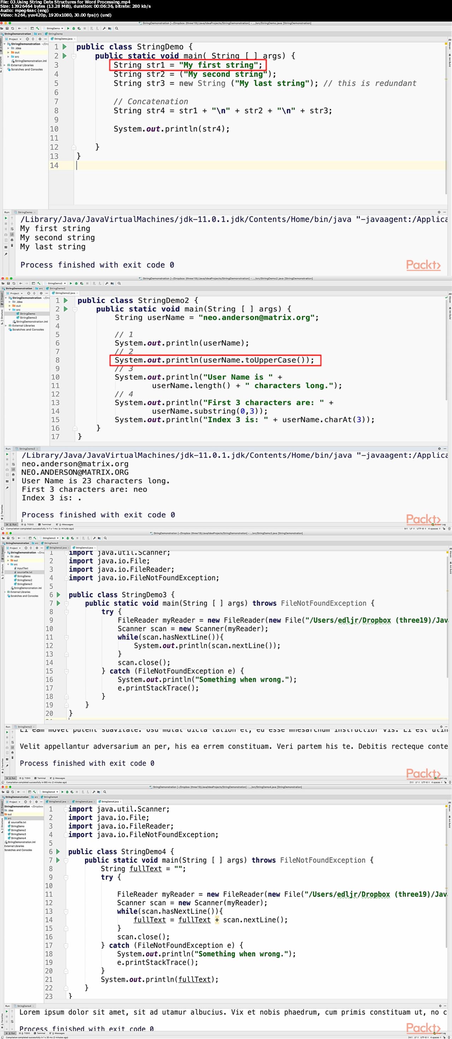
Task: Click gutter run arrow on line 6 of StringDemo3
Action: coord(59,595)
